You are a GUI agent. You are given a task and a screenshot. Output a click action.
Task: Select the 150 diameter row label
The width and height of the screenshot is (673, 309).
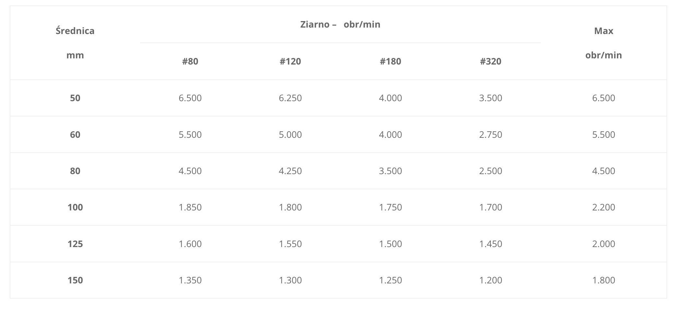75,280
